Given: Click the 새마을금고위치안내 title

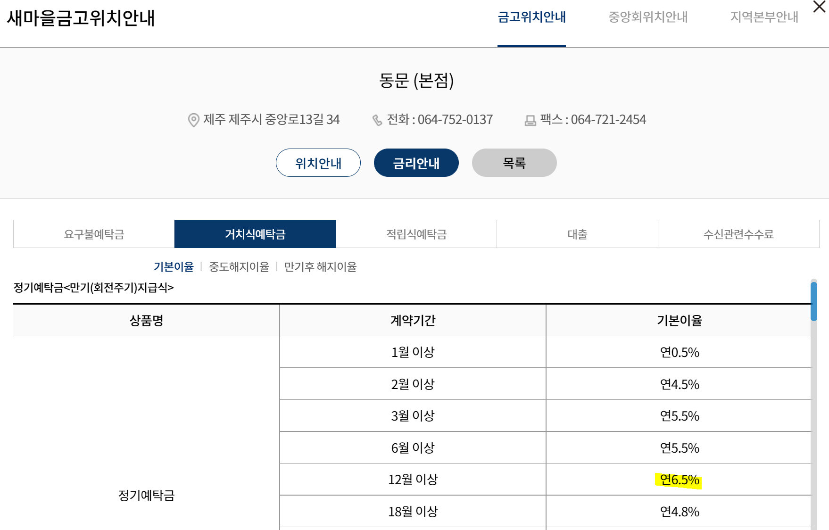Looking at the screenshot, I should (x=81, y=18).
